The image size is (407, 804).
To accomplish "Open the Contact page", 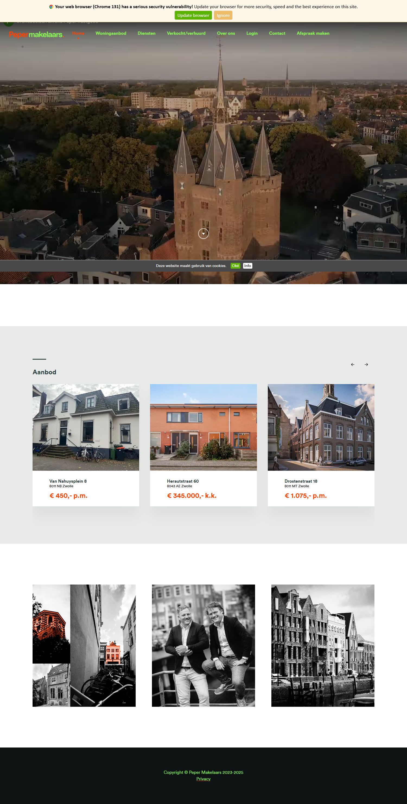I will 277,33.
